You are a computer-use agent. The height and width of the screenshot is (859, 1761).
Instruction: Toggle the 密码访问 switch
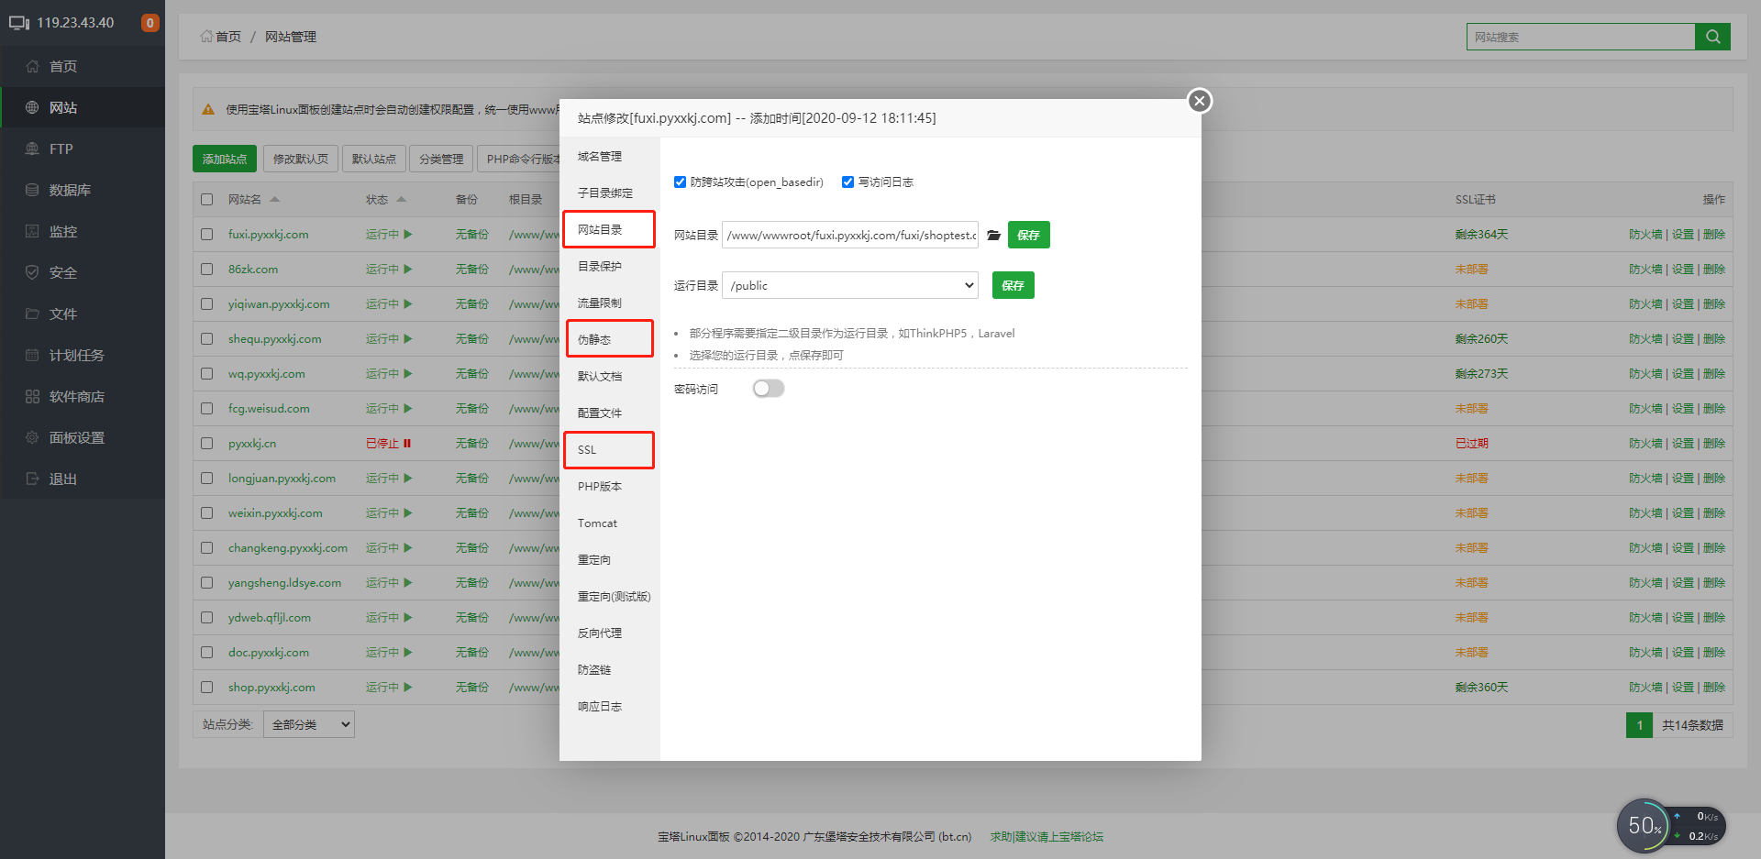point(769,389)
